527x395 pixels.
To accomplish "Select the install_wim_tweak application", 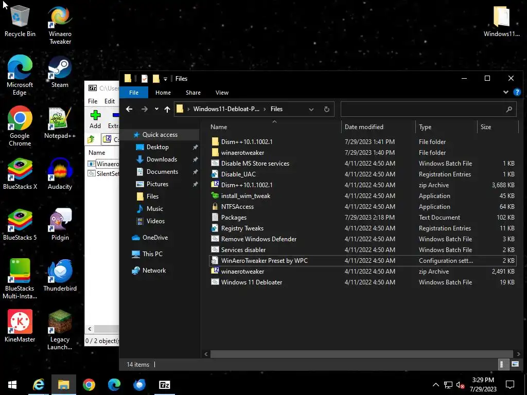I will click(x=245, y=196).
